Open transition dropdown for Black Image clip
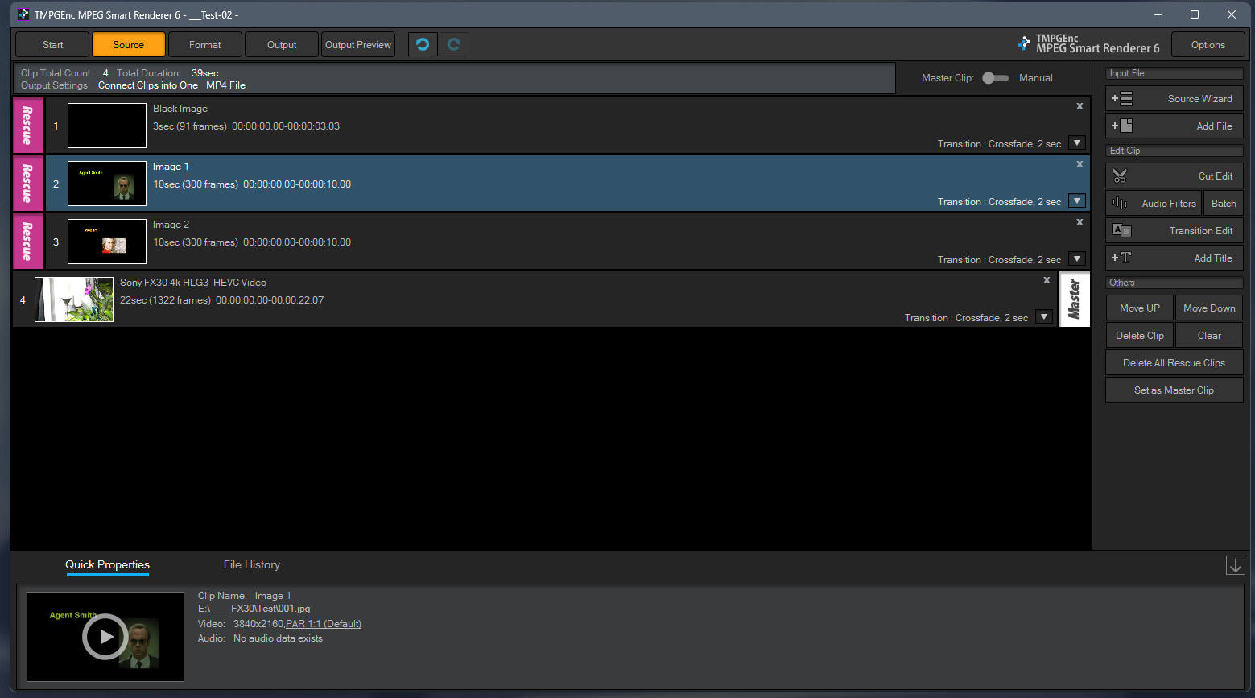 [1077, 143]
